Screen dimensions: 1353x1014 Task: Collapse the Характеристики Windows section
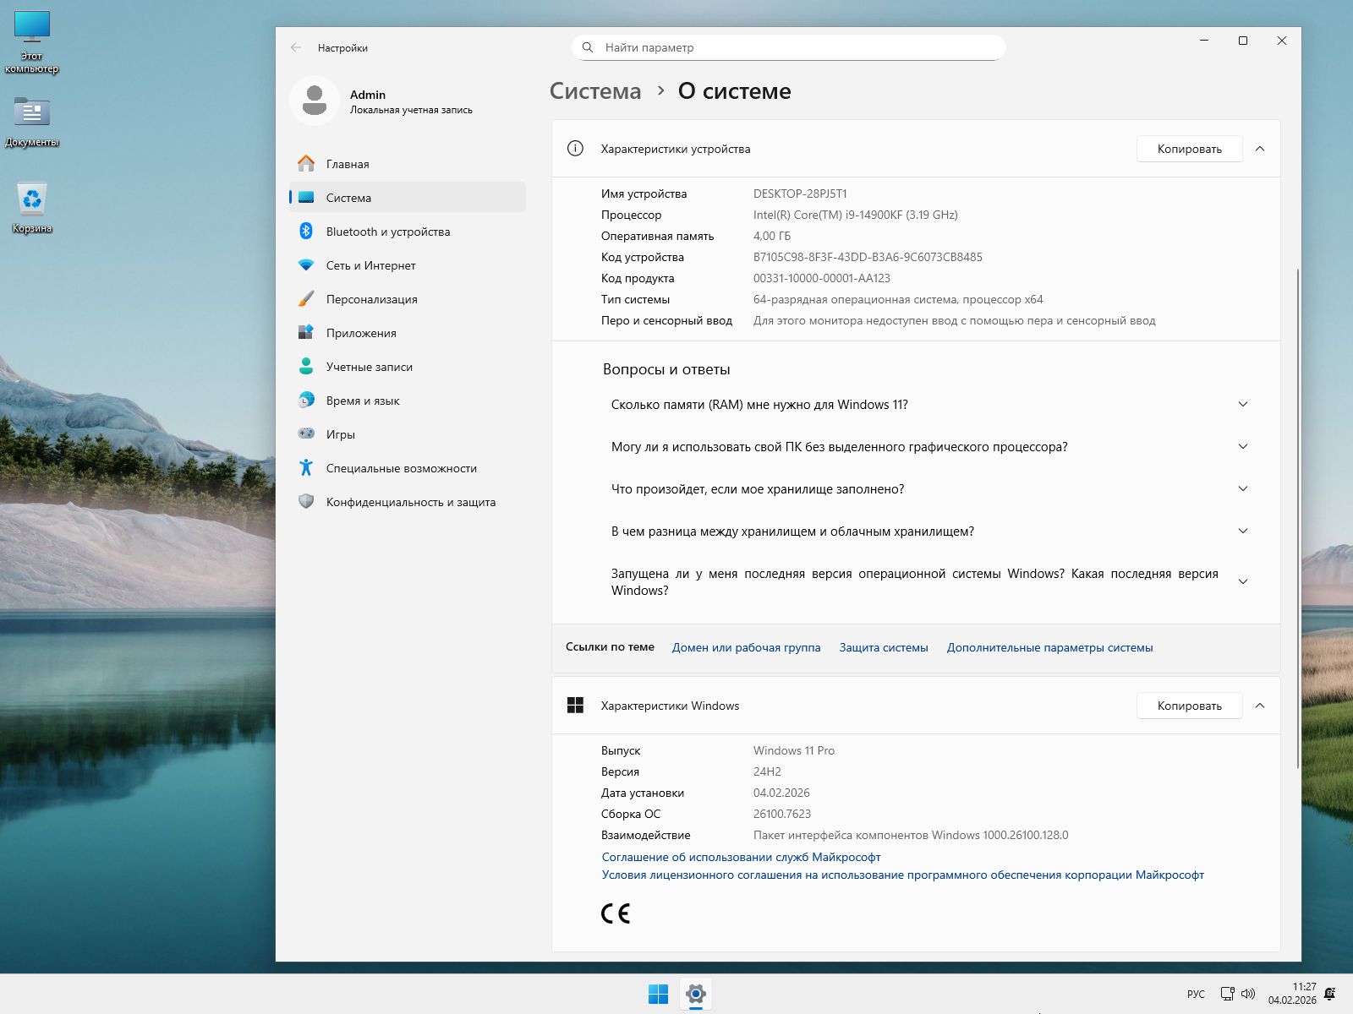point(1260,706)
